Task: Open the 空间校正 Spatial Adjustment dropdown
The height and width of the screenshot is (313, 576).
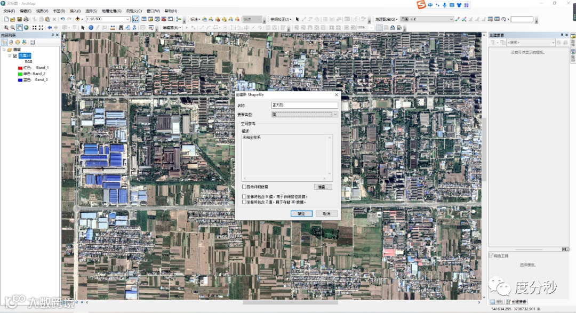Action: (x=281, y=19)
